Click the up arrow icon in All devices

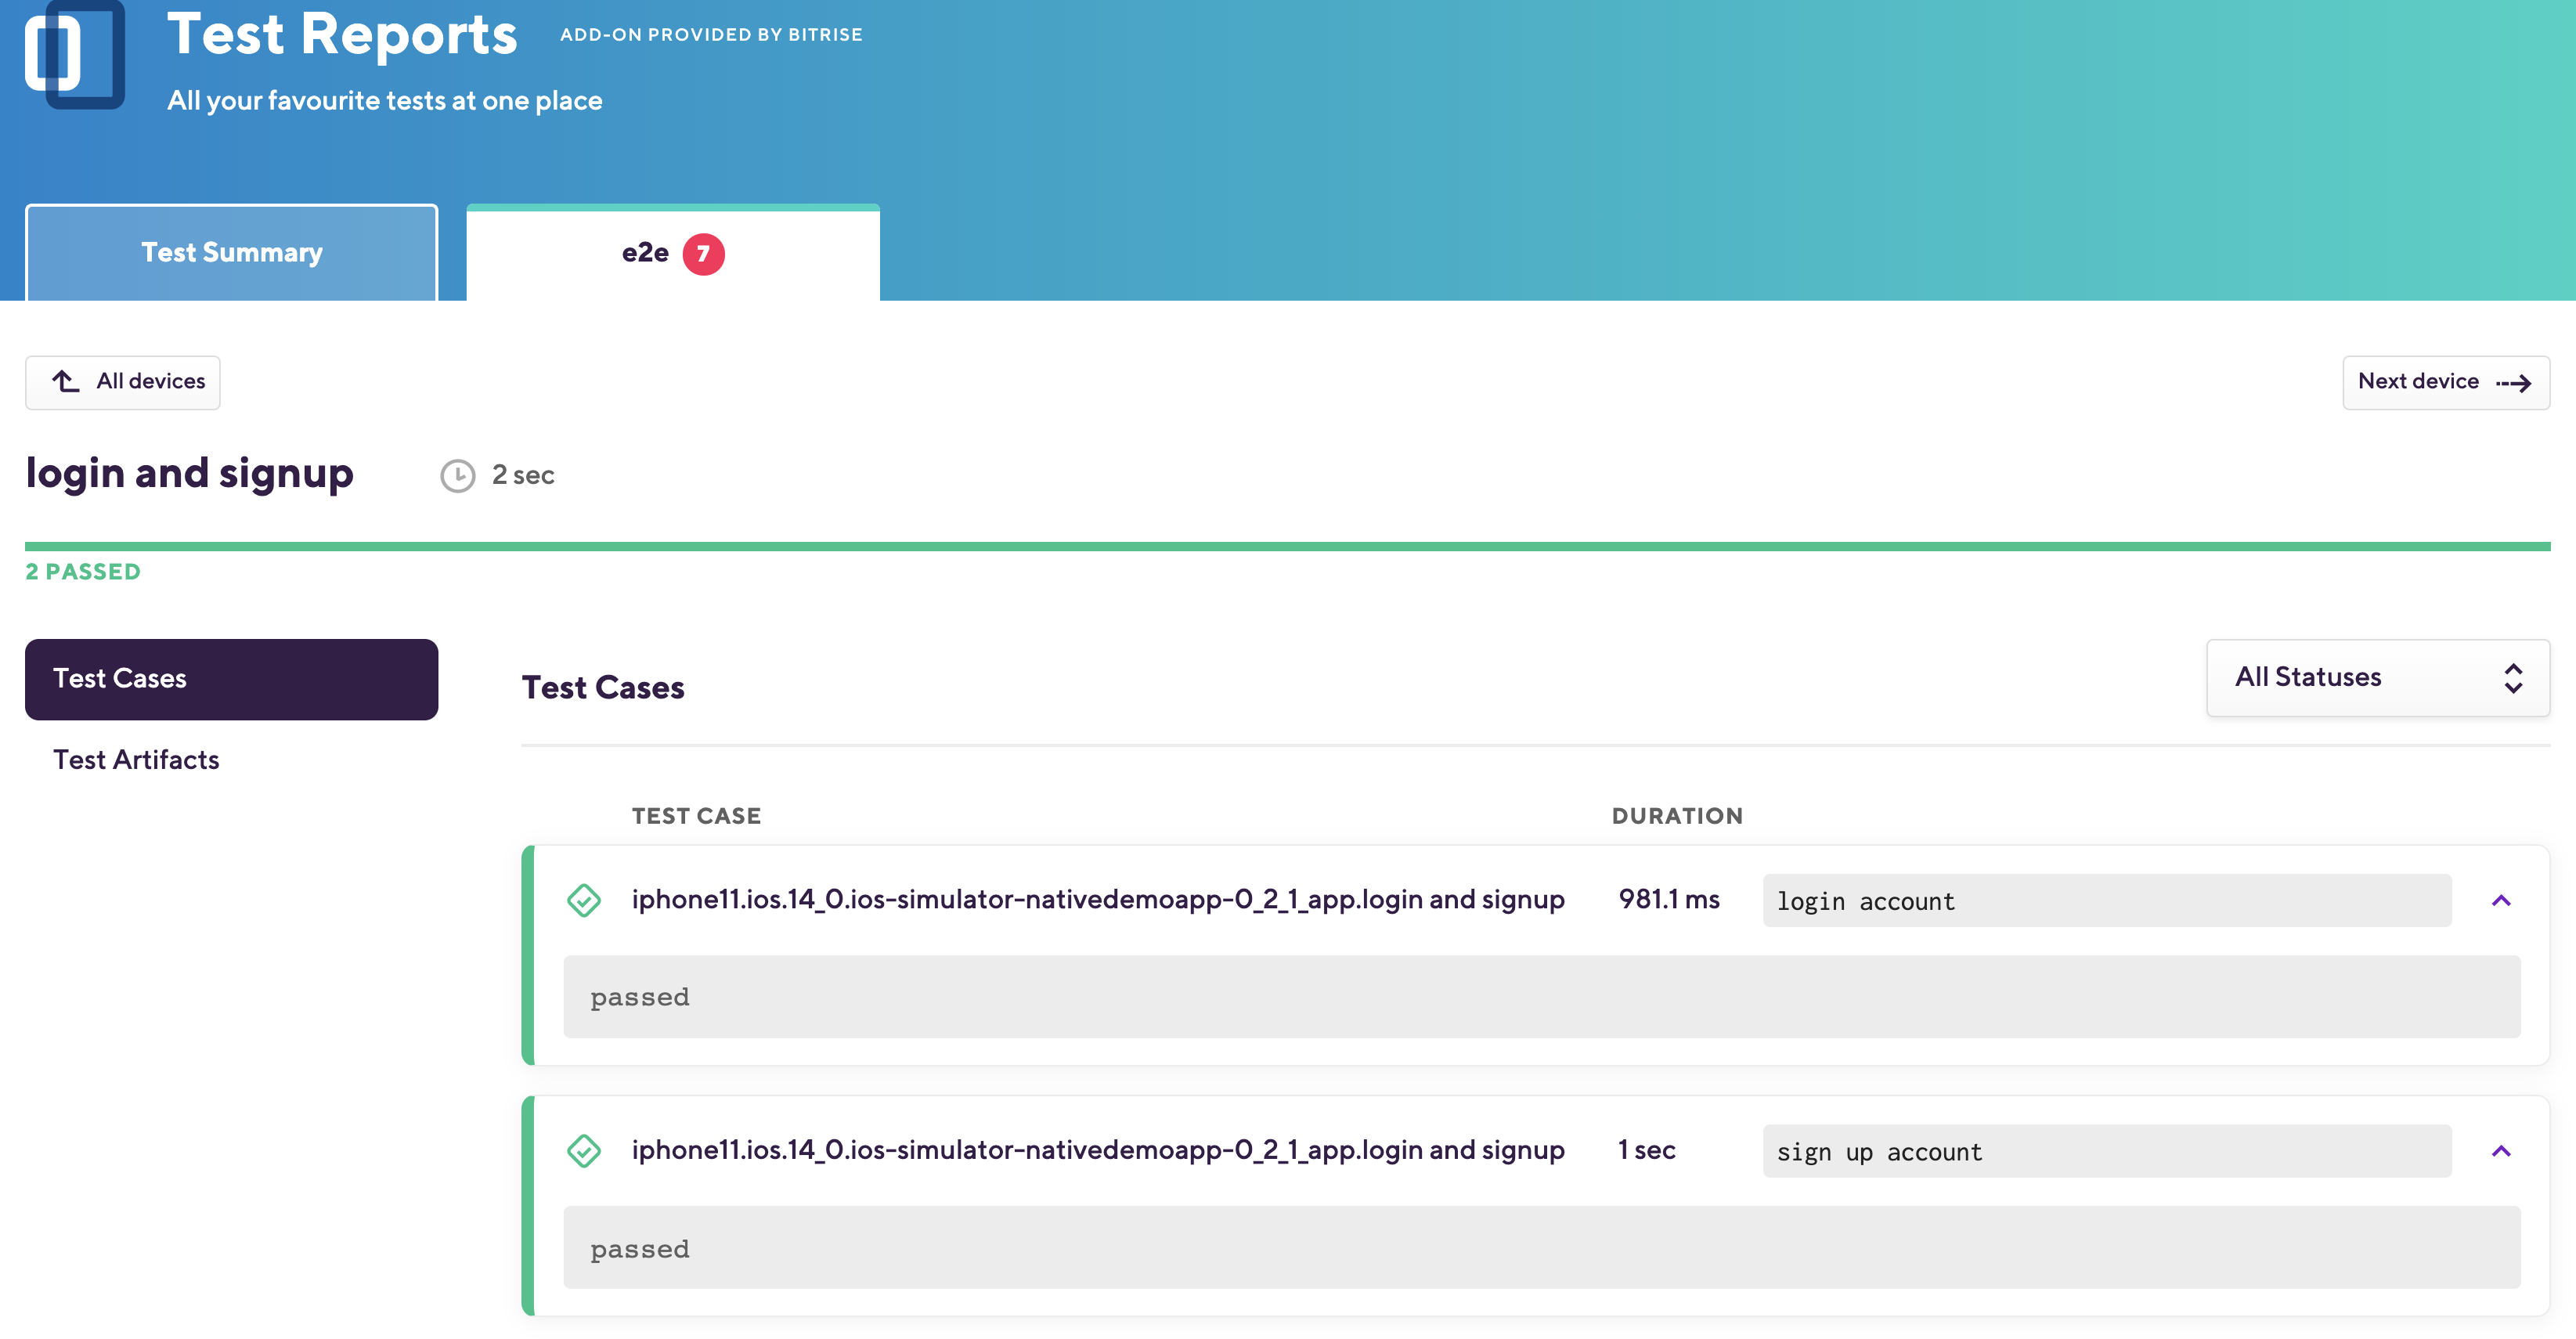66,382
